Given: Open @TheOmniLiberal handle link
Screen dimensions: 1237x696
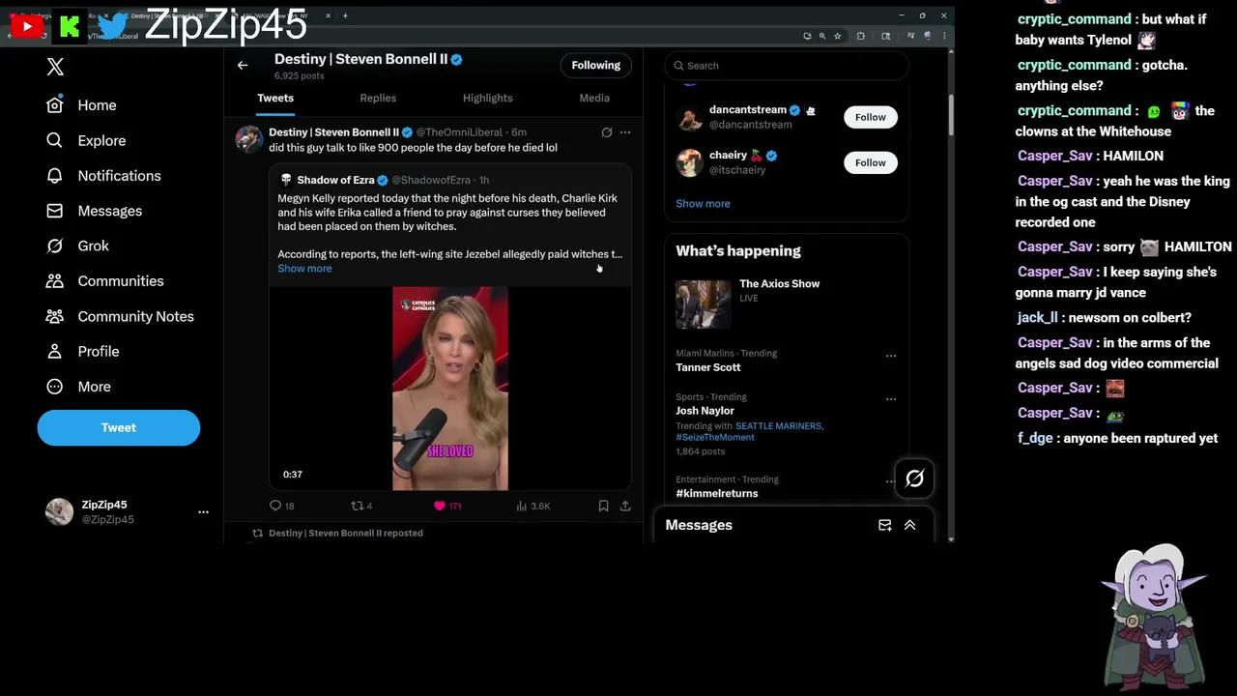Looking at the screenshot, I should pyautogui.click(x=459, y=132).
